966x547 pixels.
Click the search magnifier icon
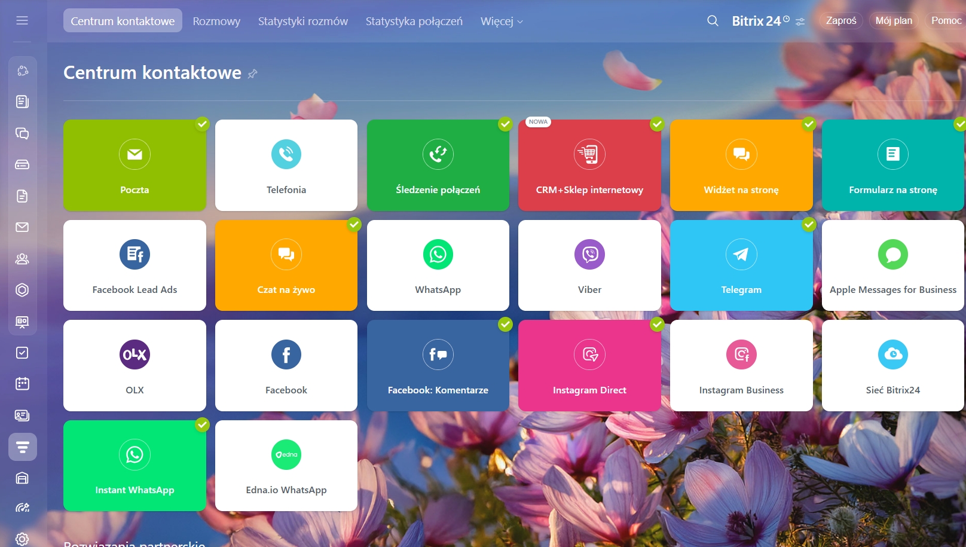[x=713, y=21]
